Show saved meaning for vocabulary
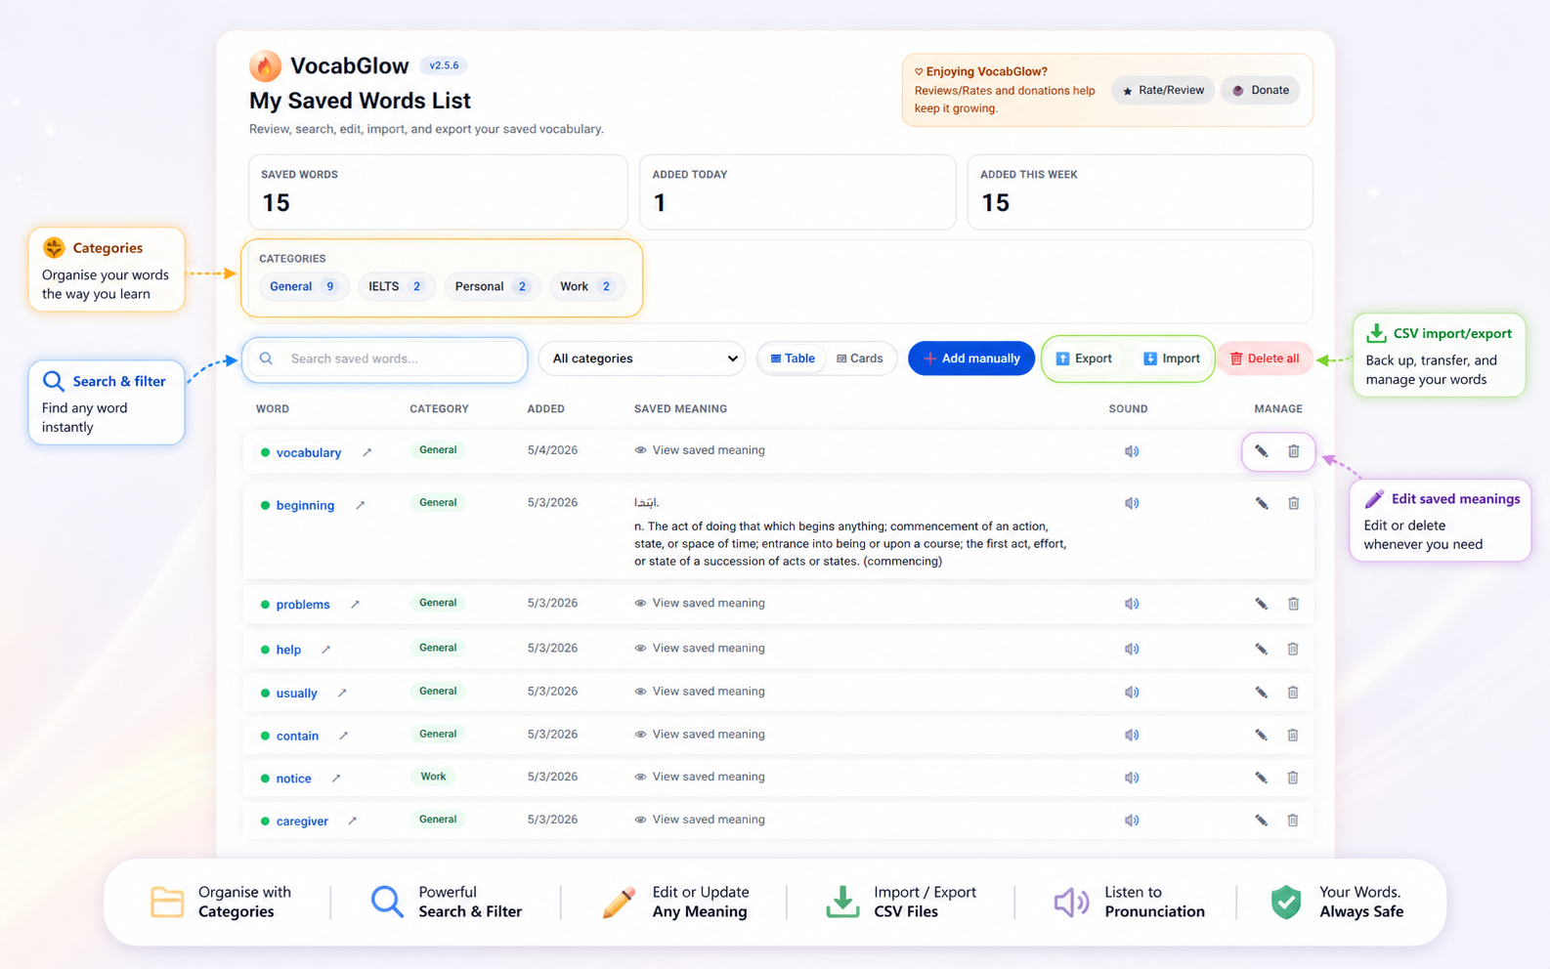1550x969 pixels. click(700, 450)
